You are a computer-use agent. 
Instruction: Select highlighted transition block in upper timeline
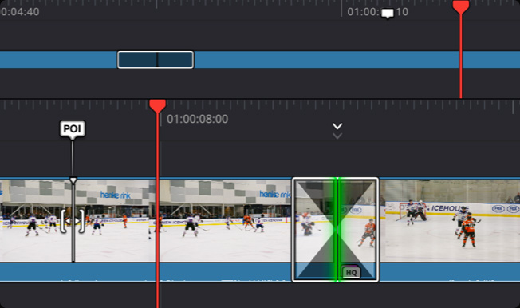(156, 60)
